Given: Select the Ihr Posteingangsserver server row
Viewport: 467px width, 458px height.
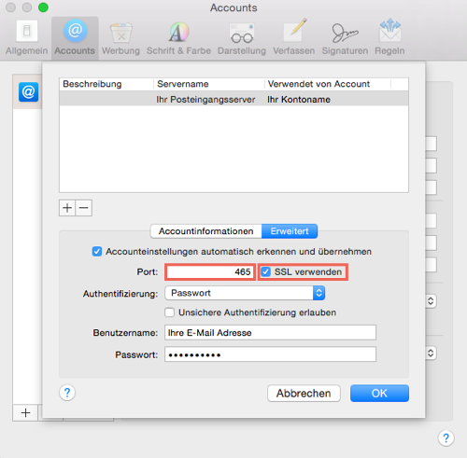Looking at the screenshot, I should click(x=233, y=100).
